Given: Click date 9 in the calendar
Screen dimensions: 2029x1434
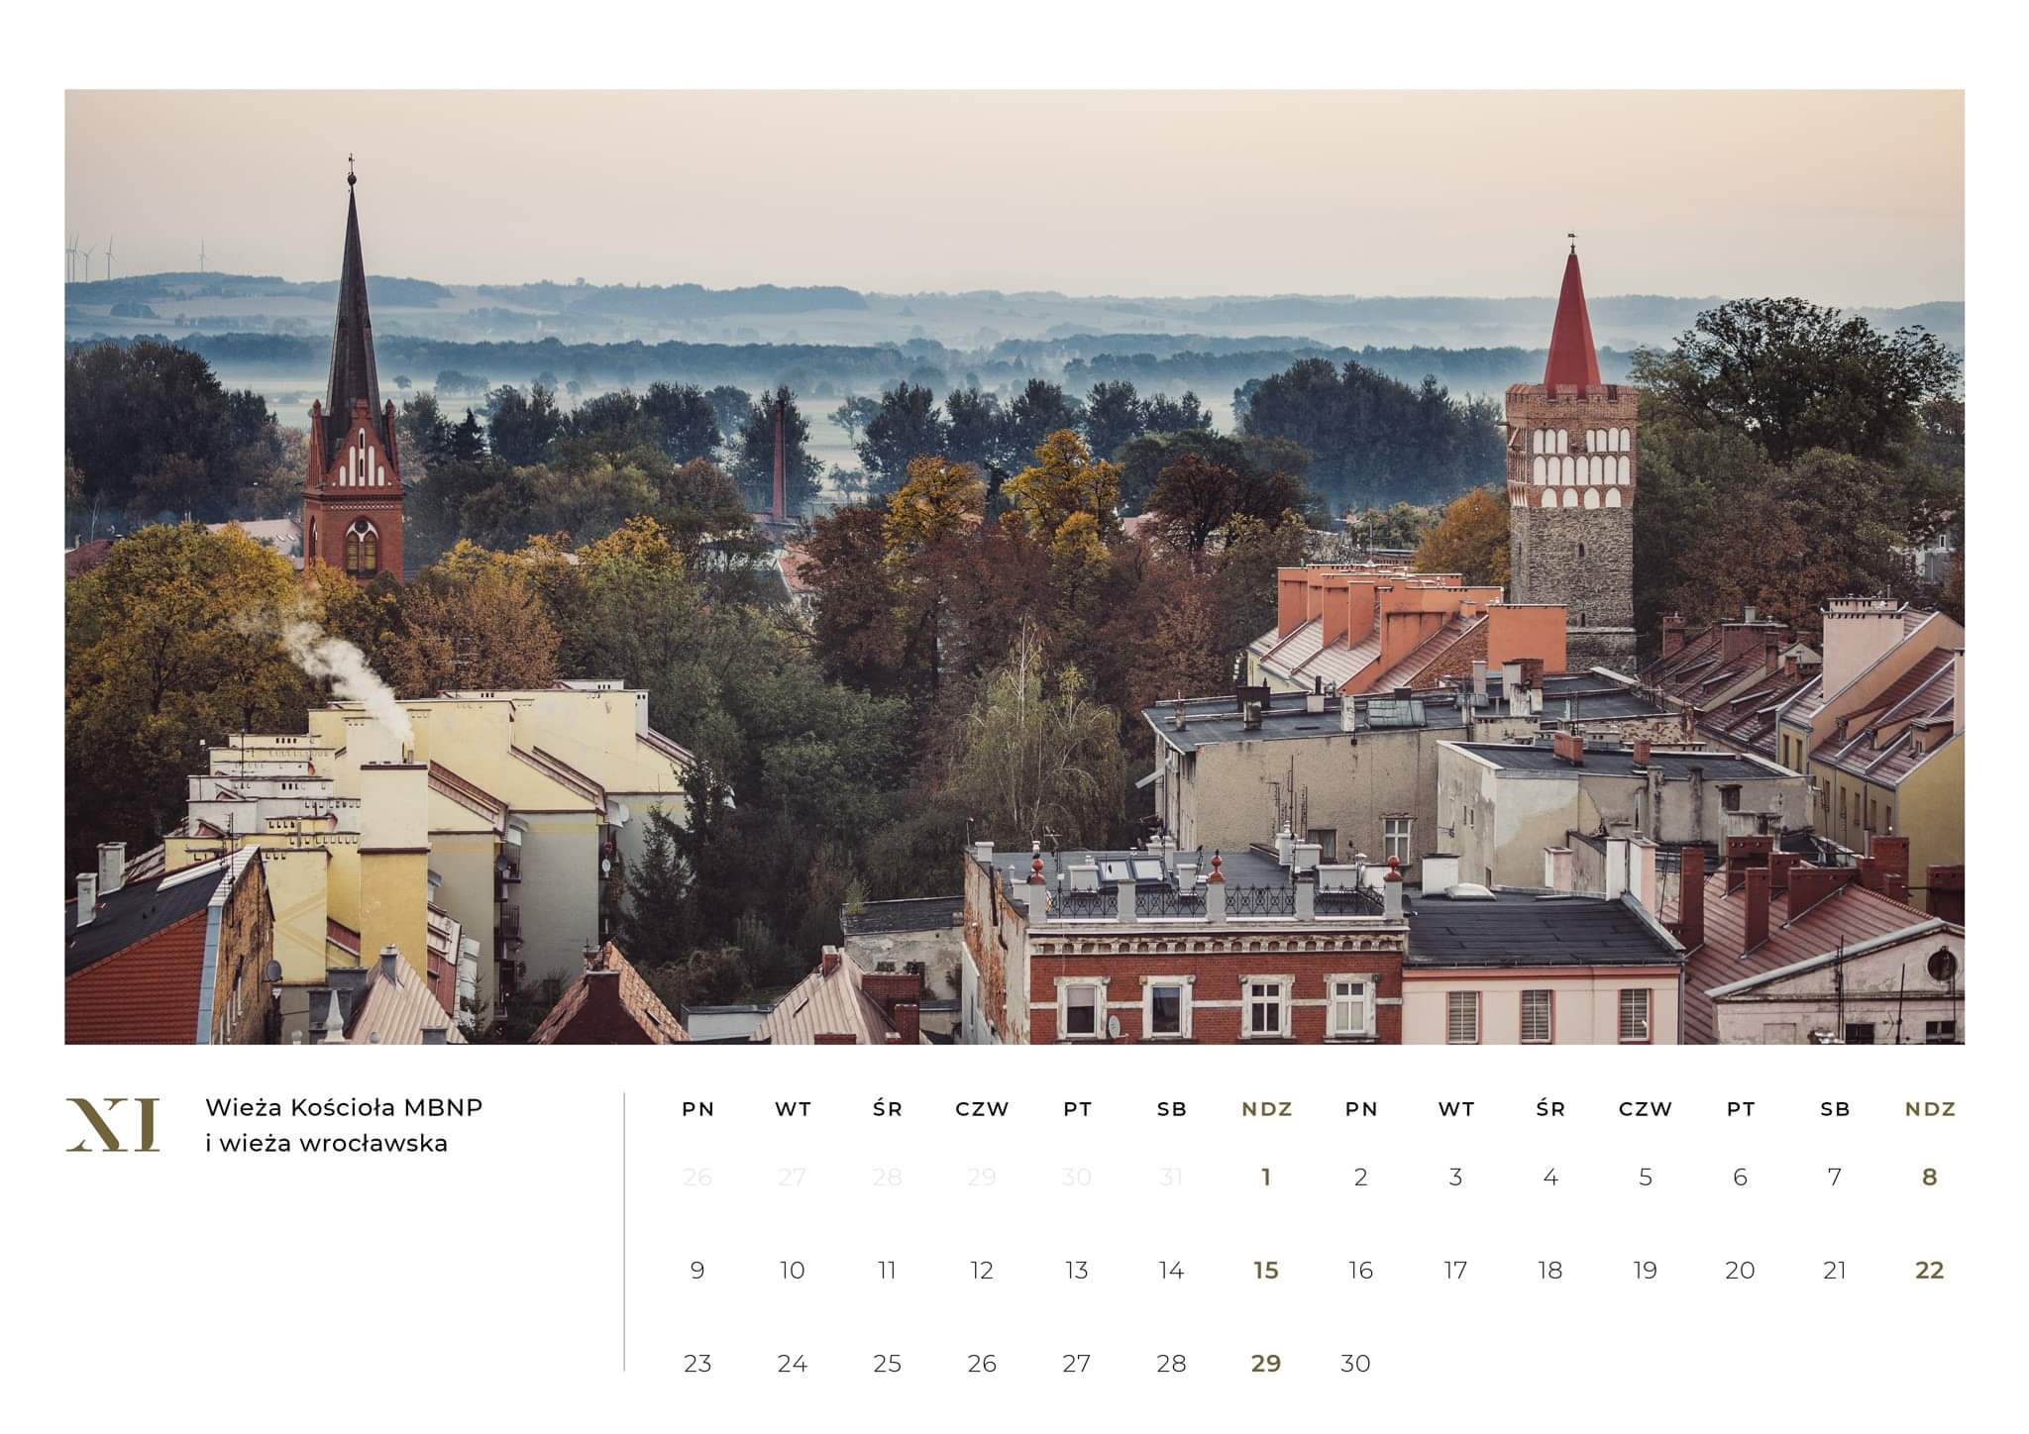Looking at the screenshot, I should [697, 1270].
